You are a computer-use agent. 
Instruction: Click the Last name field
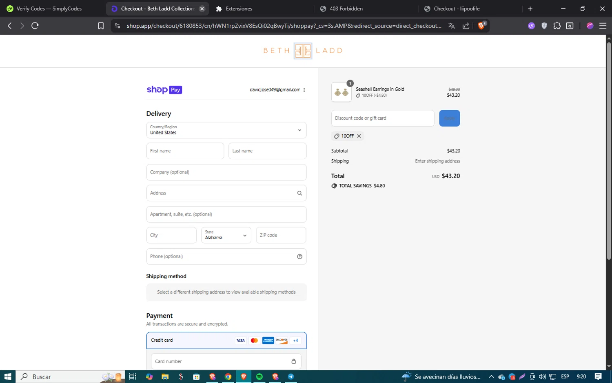[x=268, y=151]
